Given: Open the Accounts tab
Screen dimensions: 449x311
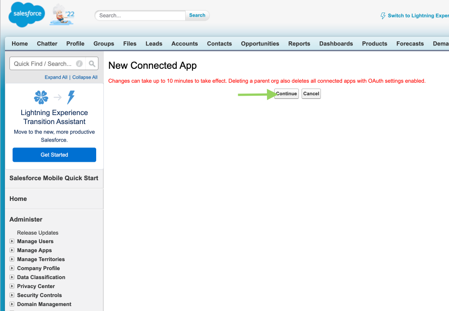Looking at the screenshot, I should 184,44.
